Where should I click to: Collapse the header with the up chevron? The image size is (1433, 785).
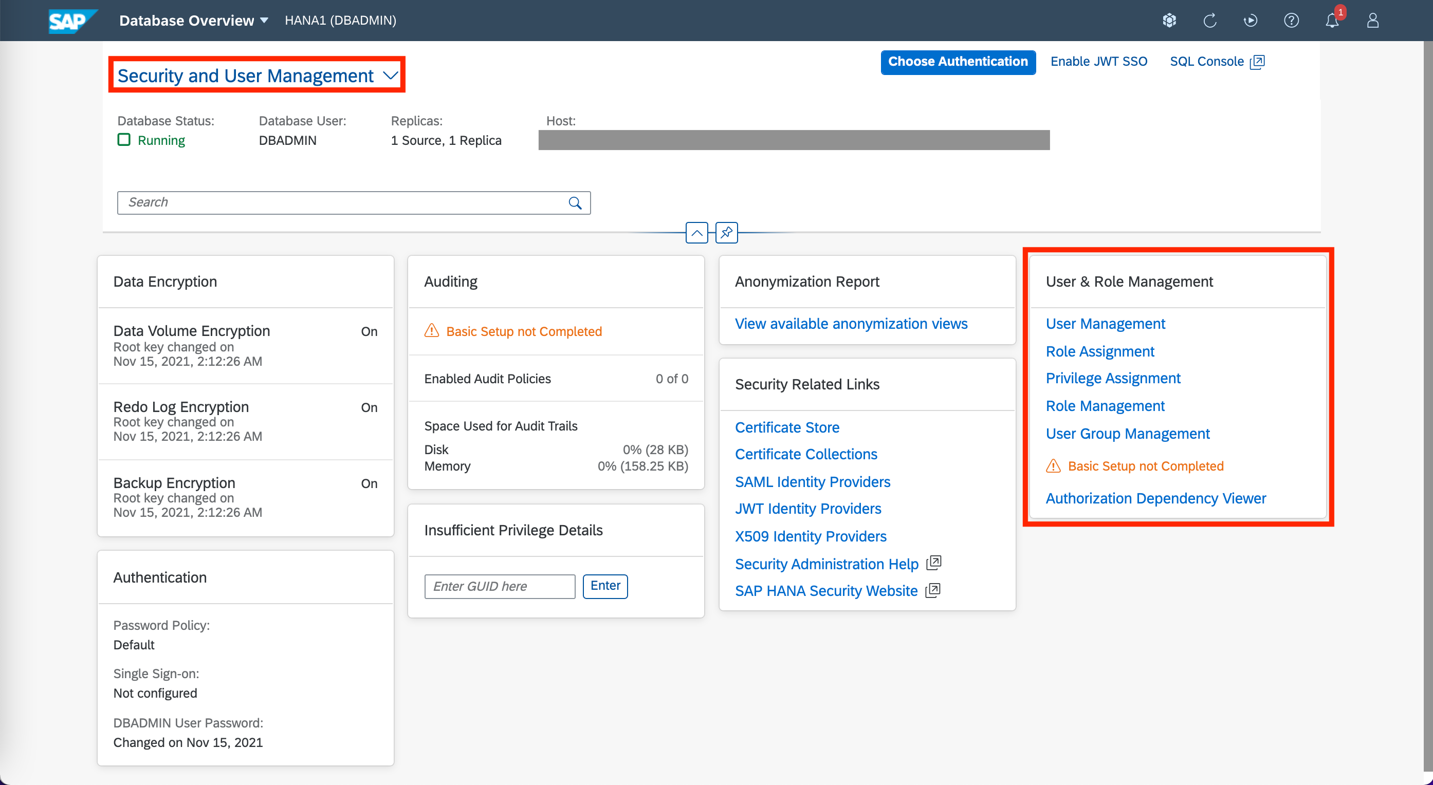[696, 232]
